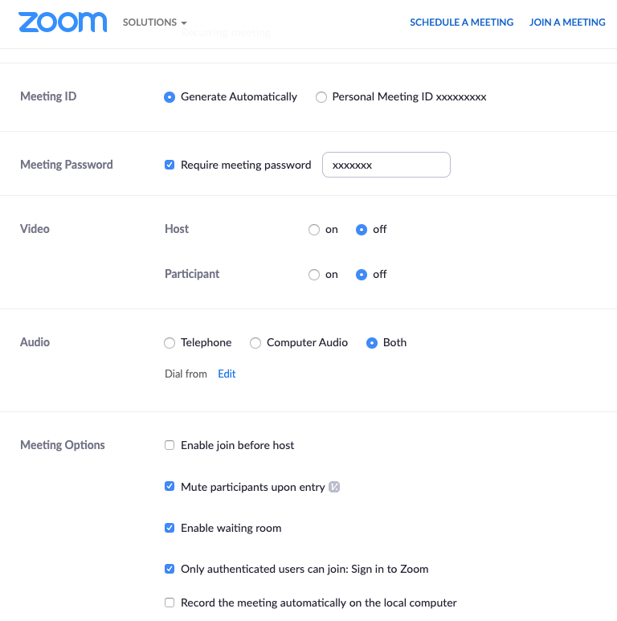
Task: Turn Participant video on
Action: pyautogui.click(x=314, y=275)
